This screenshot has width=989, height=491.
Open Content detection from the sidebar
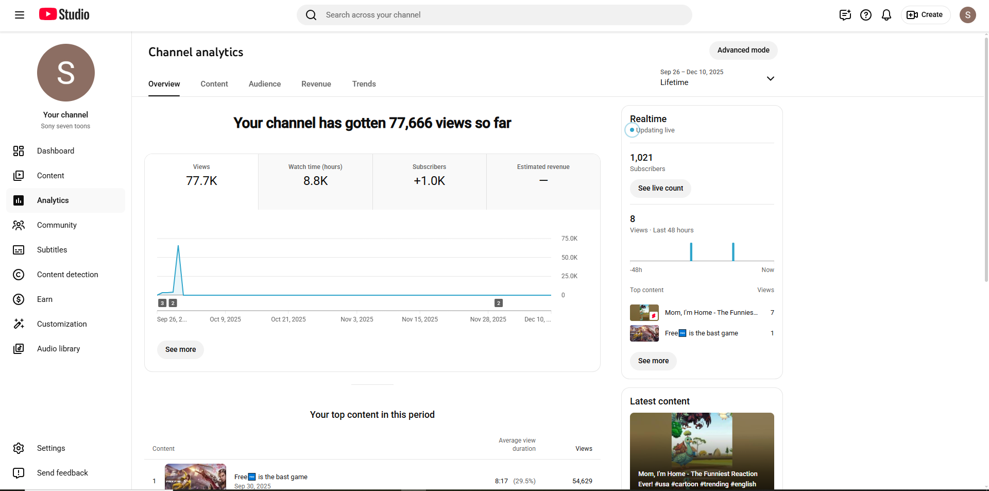67,275
